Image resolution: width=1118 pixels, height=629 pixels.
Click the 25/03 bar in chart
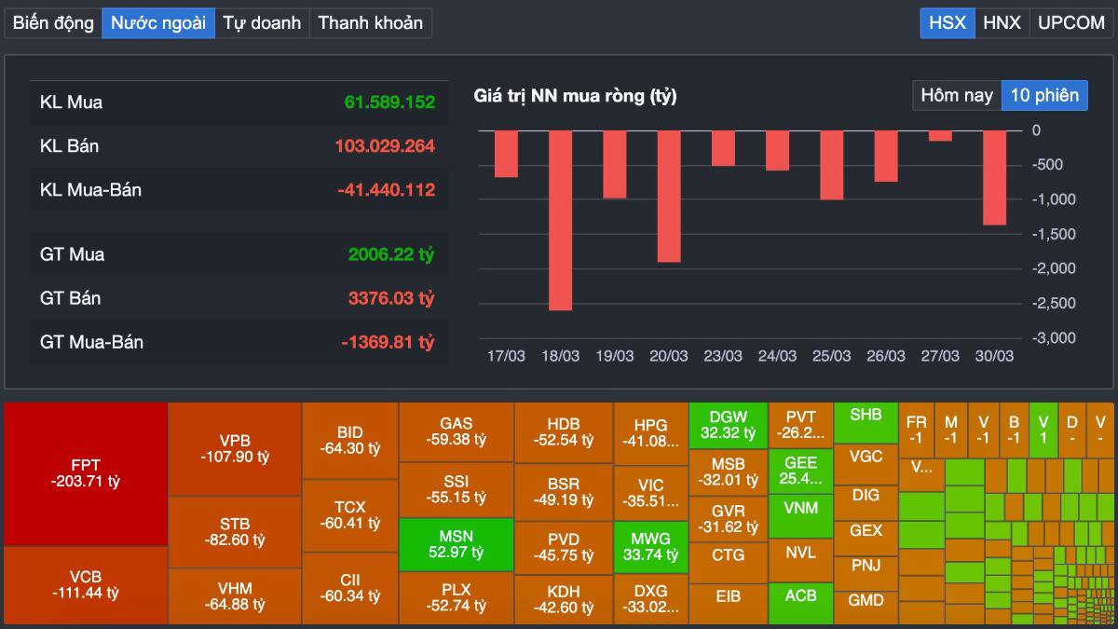click(x=831, y=165)
